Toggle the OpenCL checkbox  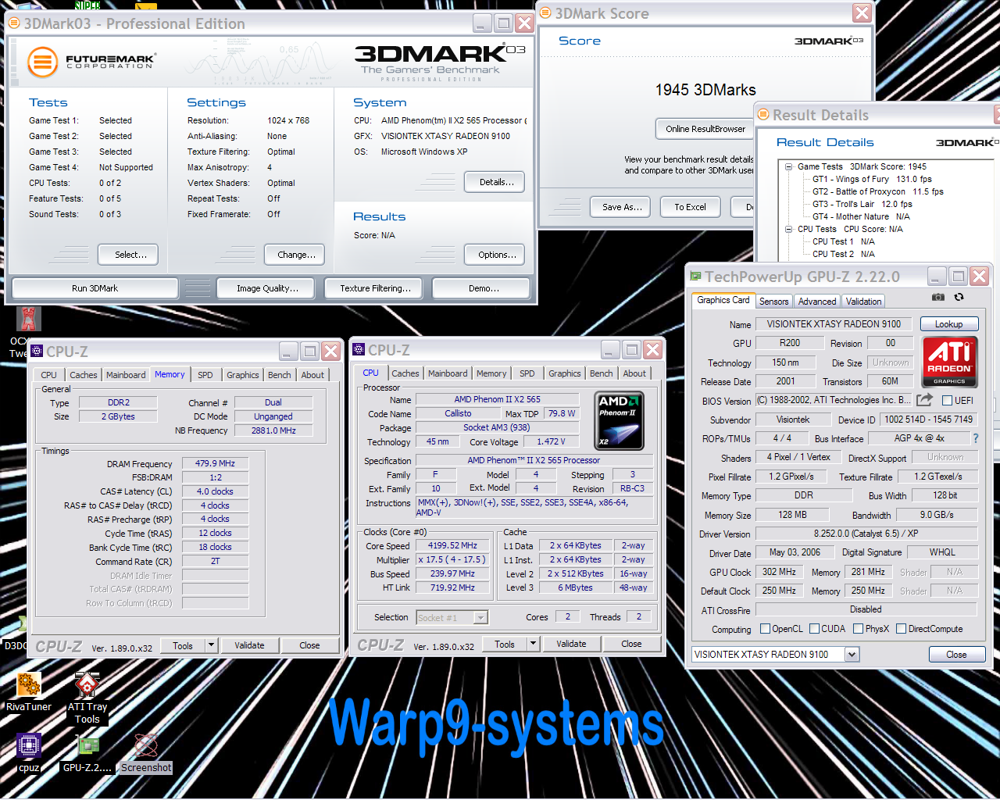tap(765, 629)
